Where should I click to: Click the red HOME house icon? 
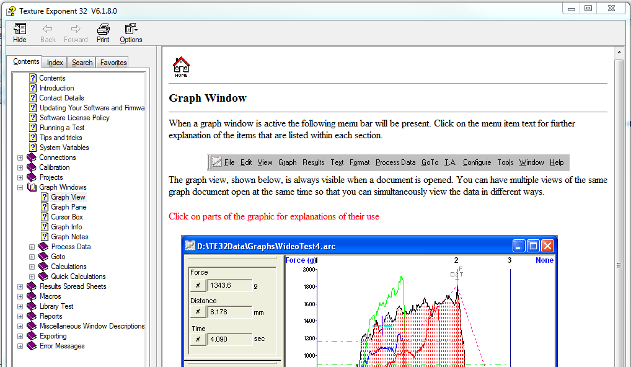point(181,66)
